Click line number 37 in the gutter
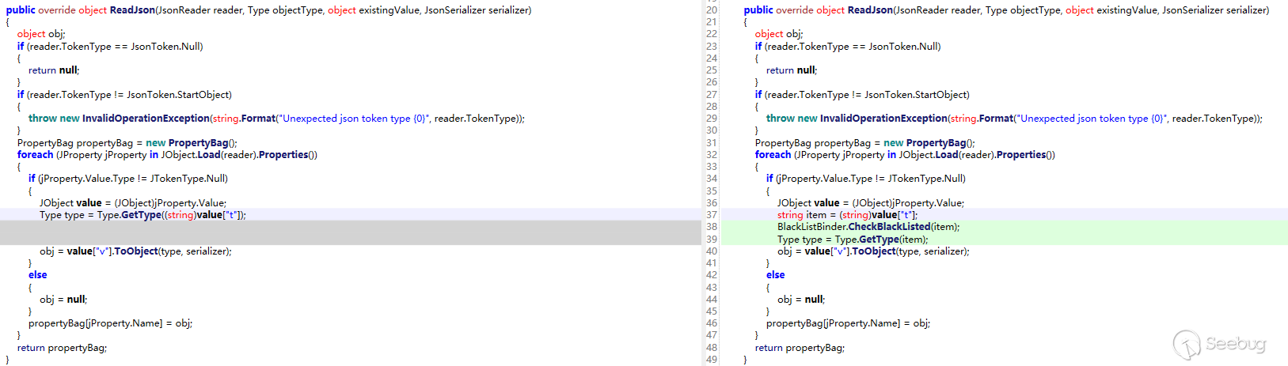This screenshot has height=366, width=1288. pyautogui.click(x=711, y=215)
